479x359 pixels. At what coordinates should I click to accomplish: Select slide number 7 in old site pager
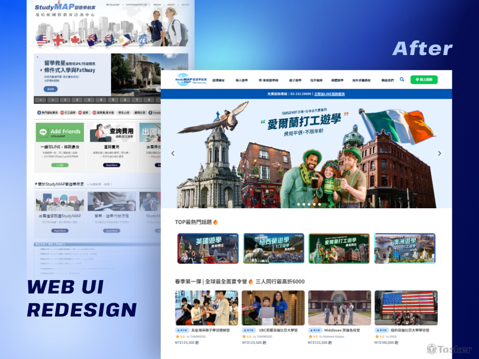[137, 100]
